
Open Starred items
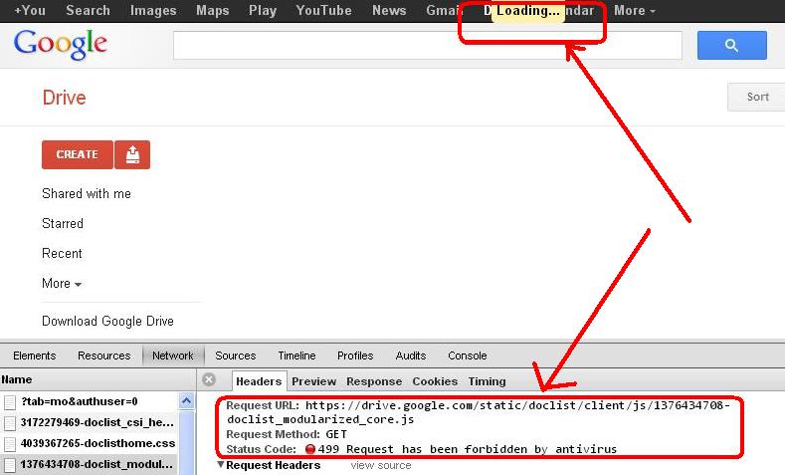[x=63, y=223]
